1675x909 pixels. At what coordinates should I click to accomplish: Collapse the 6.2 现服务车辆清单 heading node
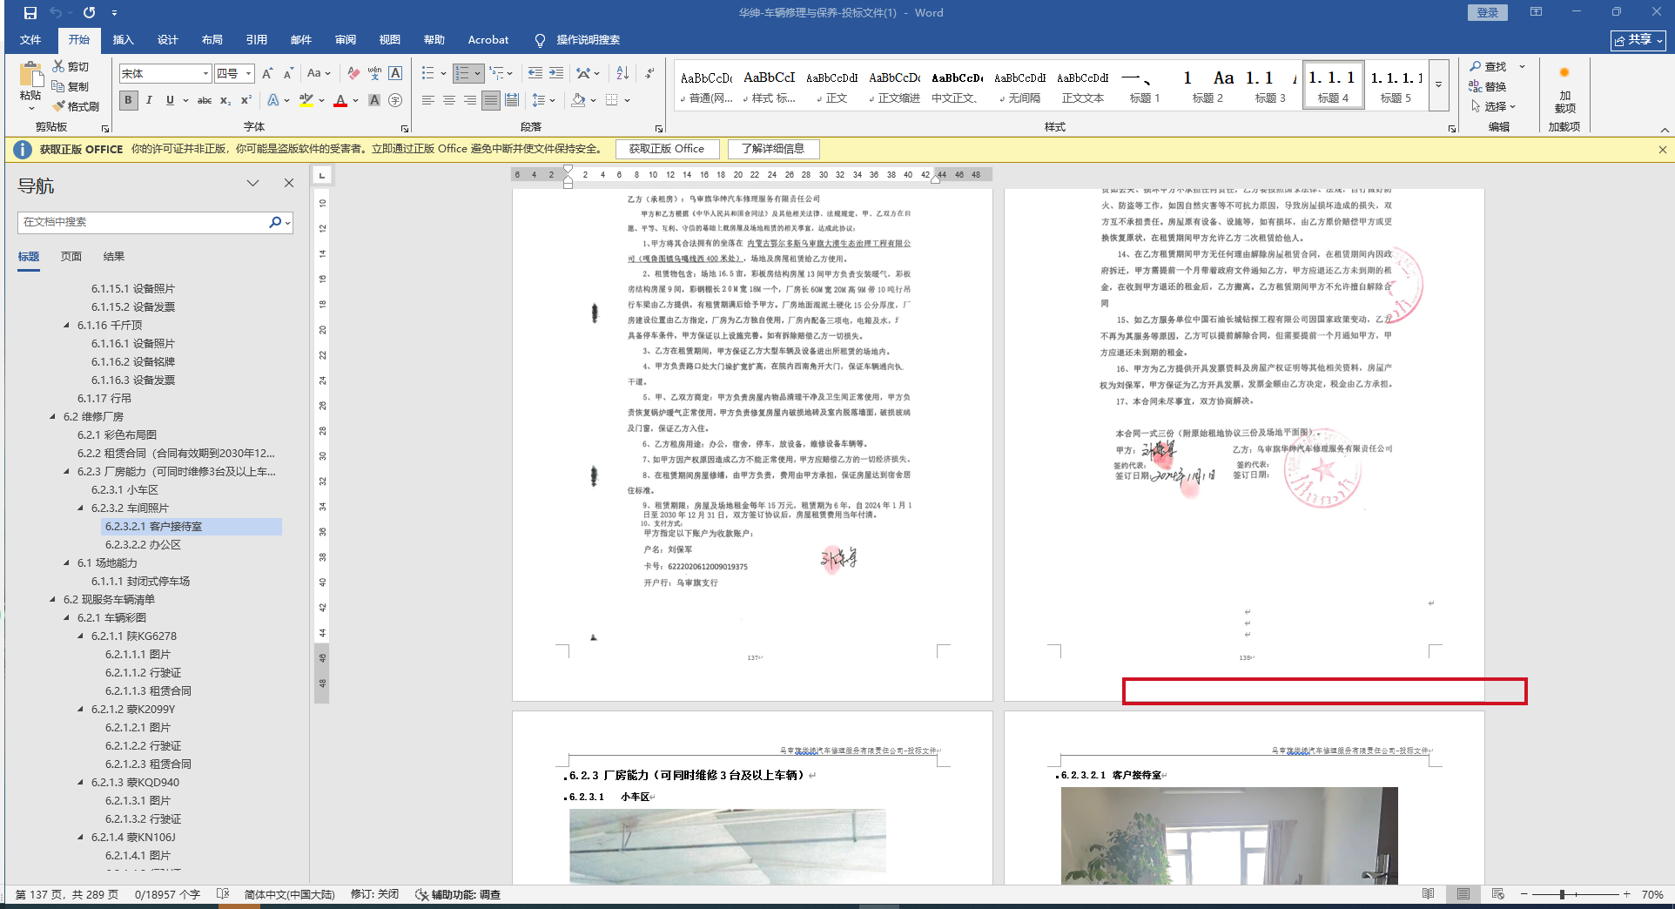click(x=53, y=600)
